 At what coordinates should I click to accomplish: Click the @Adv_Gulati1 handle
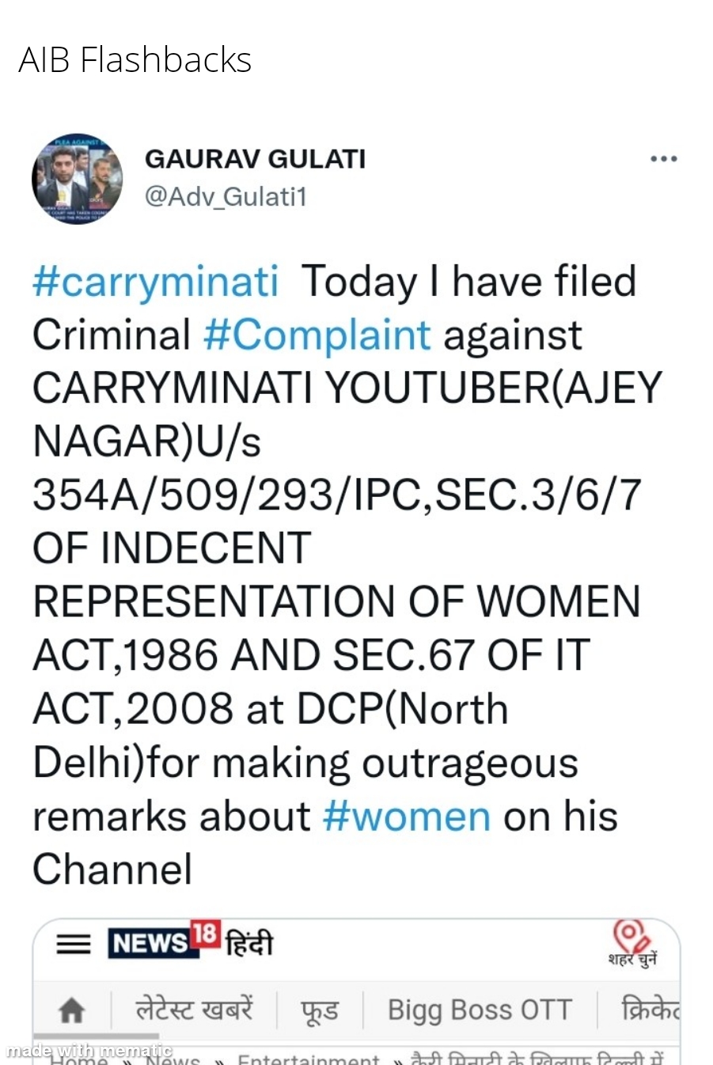(x=226, y=197)
